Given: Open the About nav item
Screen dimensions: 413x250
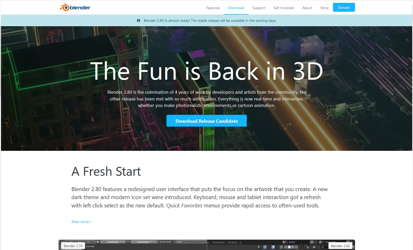Looking at the screenshot, I should (x=307, y=8).
